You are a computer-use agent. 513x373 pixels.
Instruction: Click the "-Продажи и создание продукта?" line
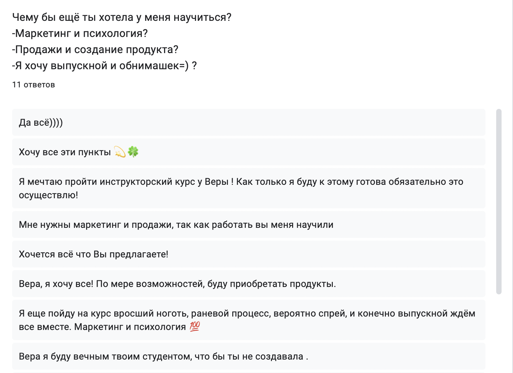(95, 50)
